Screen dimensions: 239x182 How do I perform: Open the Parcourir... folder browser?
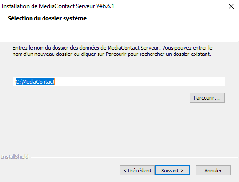(207, 98)
